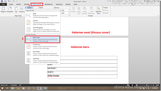Collapse the ribbon with the chevron

158,16
